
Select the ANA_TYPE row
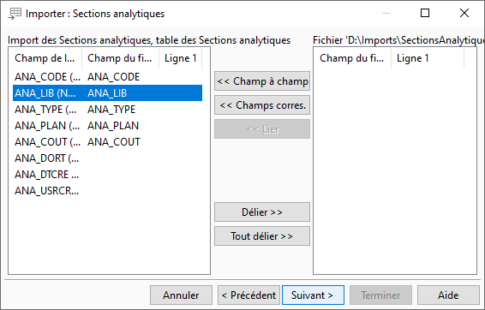108,110
